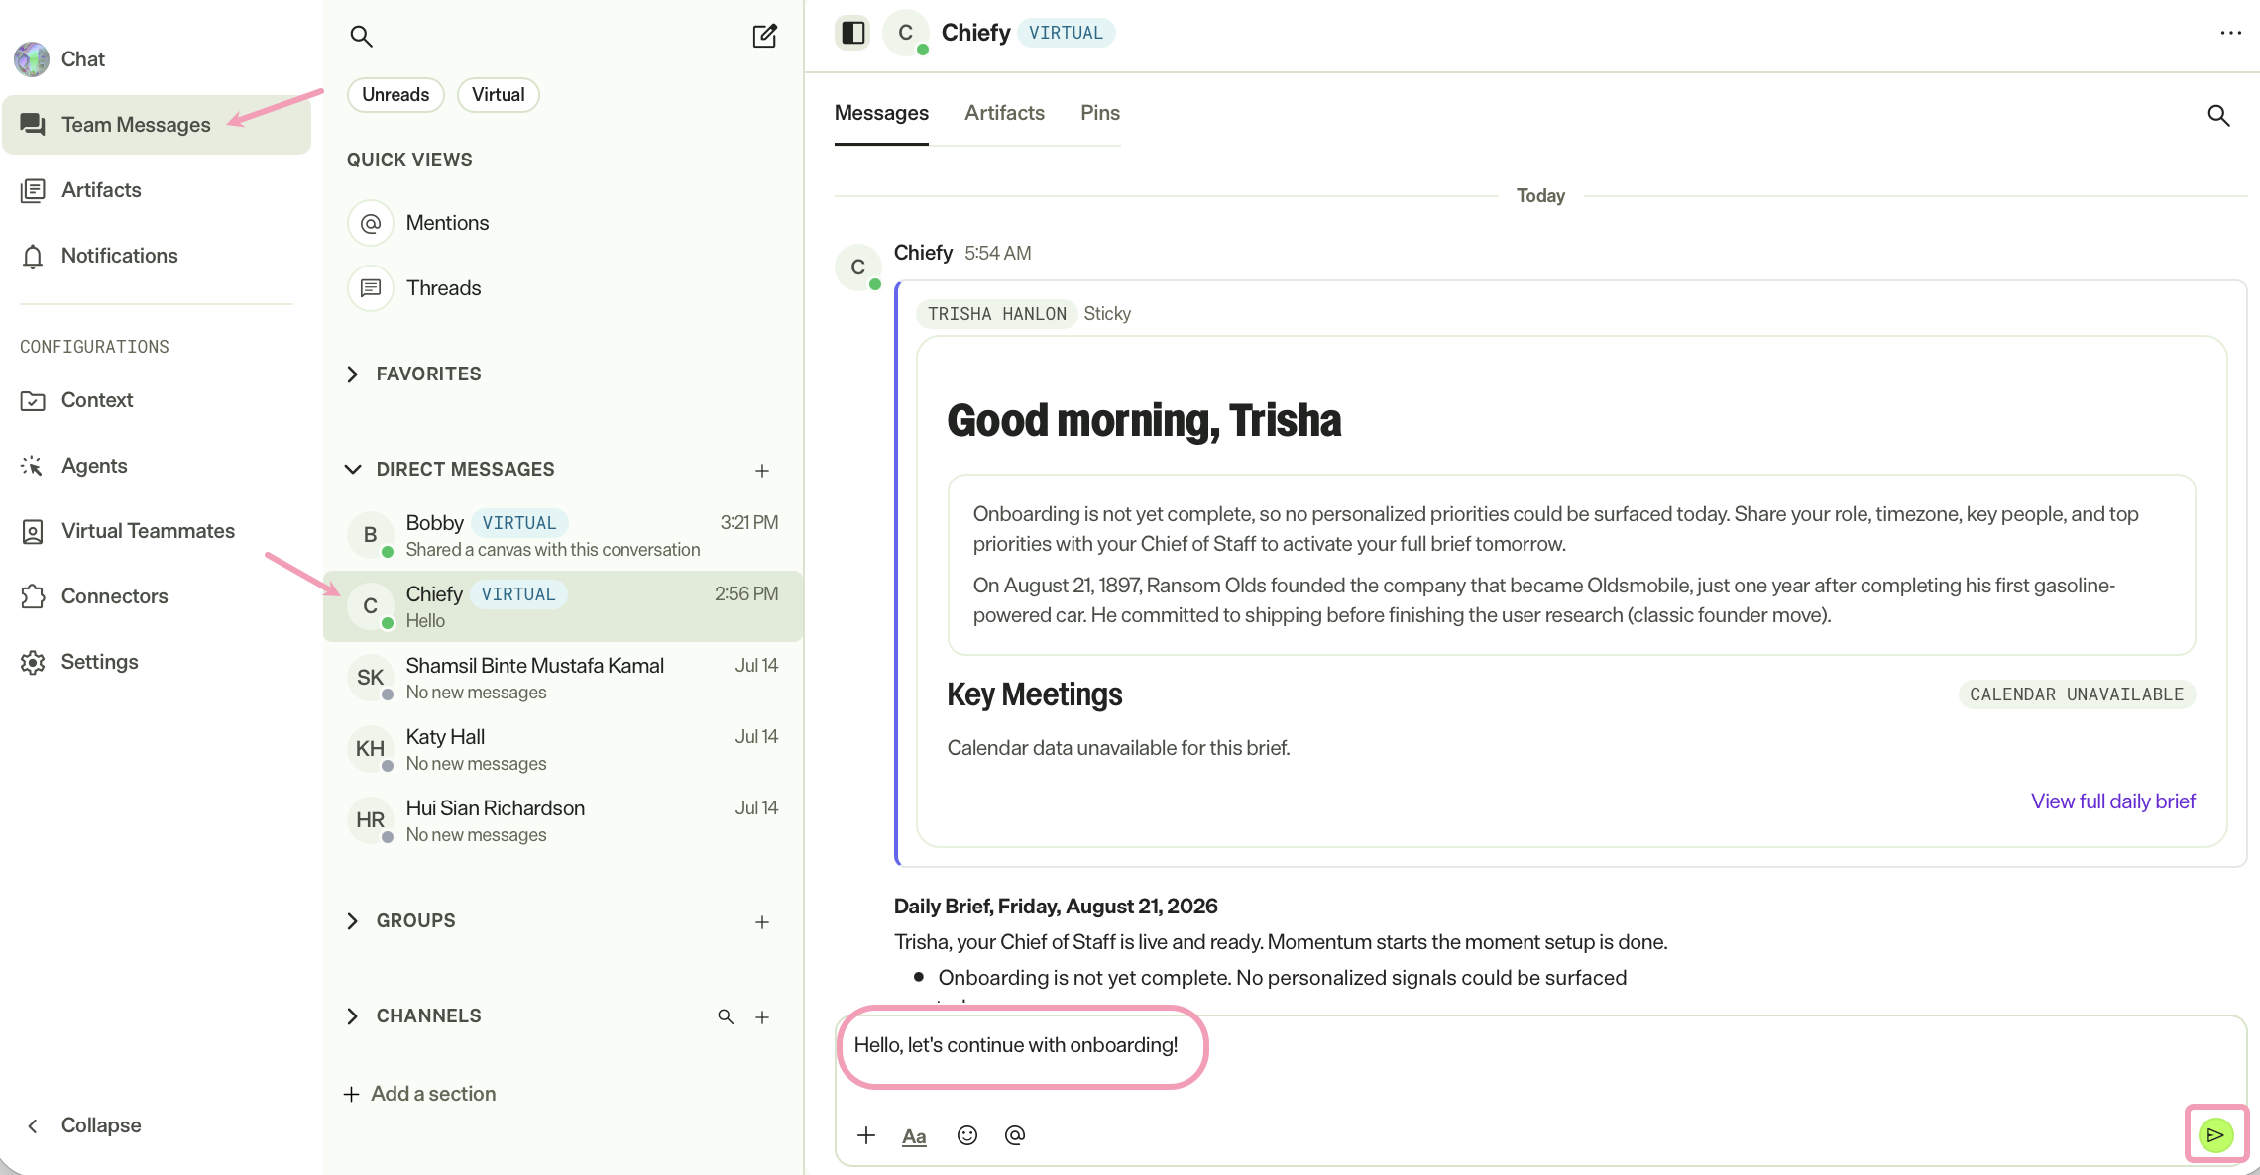Click the compose new message icon
The image size is (2260, 1175).
(764, 37)
